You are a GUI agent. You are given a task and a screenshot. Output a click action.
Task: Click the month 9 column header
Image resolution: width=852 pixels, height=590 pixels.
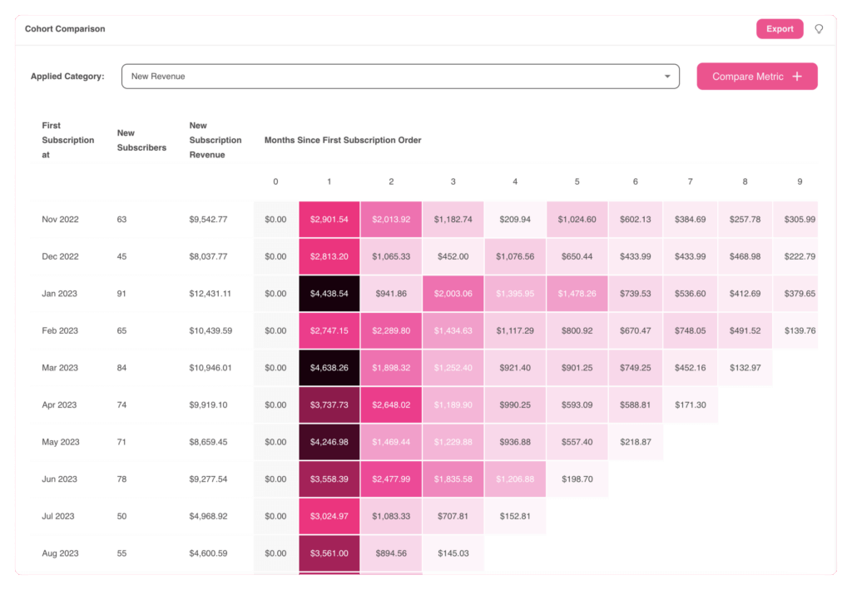click(800, 181)
